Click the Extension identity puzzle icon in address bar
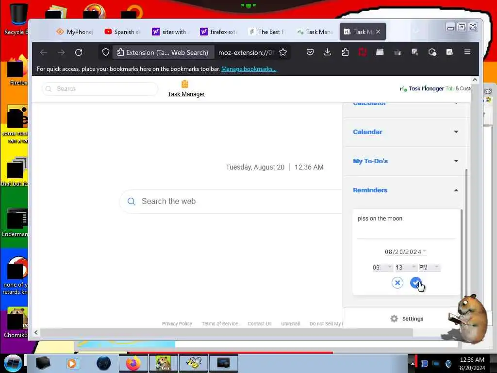 coord(120,52)
